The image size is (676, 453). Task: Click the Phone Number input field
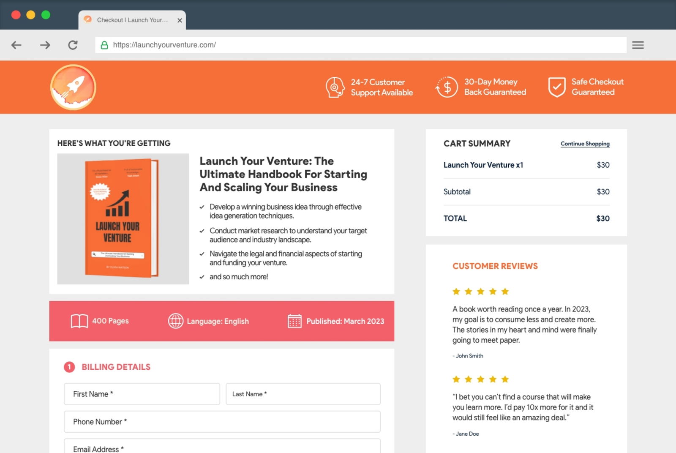[222, 421]
